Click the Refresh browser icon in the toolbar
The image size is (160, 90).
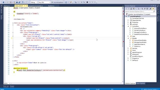[66, 2]
